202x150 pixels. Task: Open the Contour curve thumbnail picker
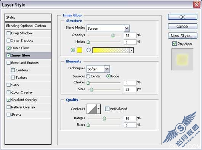click(x=92, y=109)
